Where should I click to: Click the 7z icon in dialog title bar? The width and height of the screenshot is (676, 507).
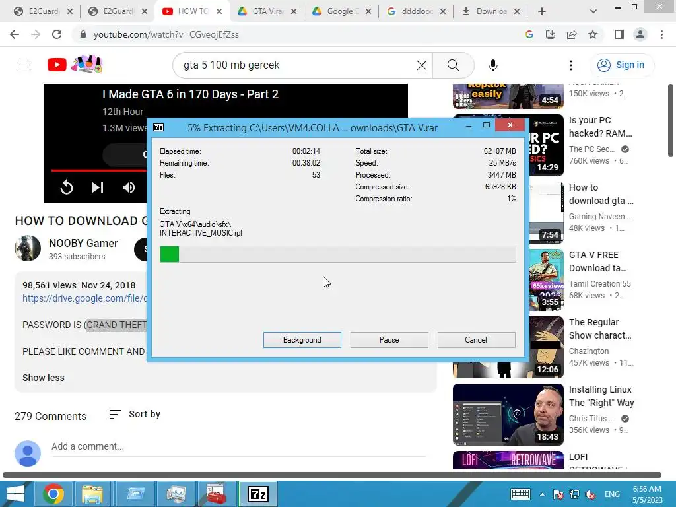158,127
